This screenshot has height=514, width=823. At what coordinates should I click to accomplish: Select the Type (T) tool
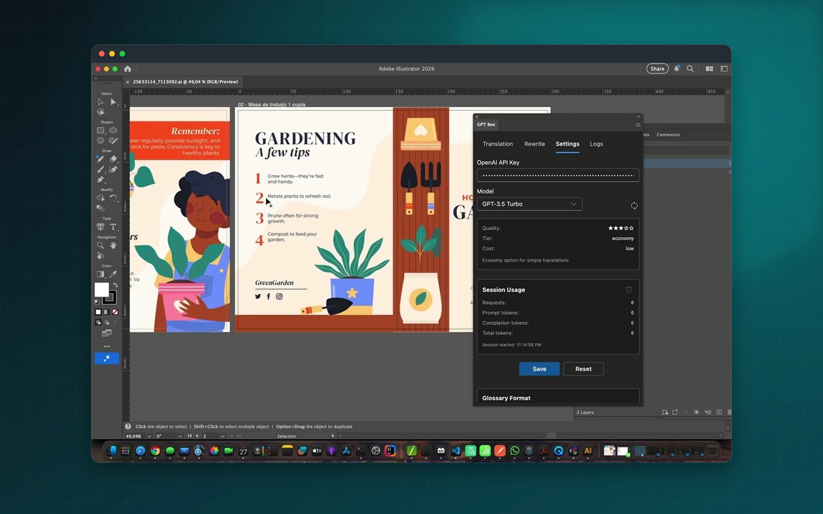tap(113, 227)
